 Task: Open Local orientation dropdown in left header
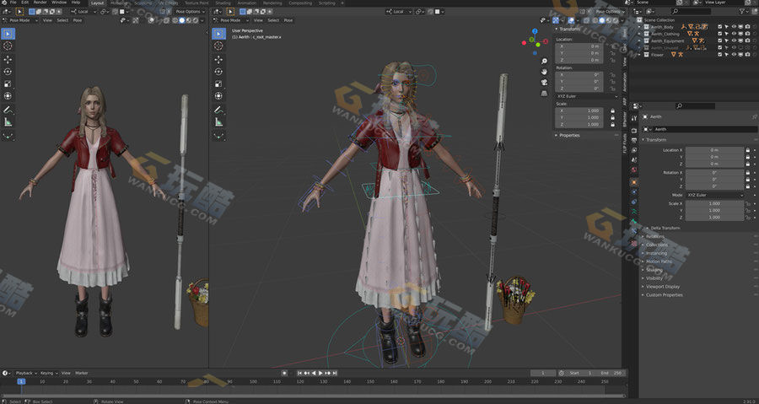coord(83,11)
